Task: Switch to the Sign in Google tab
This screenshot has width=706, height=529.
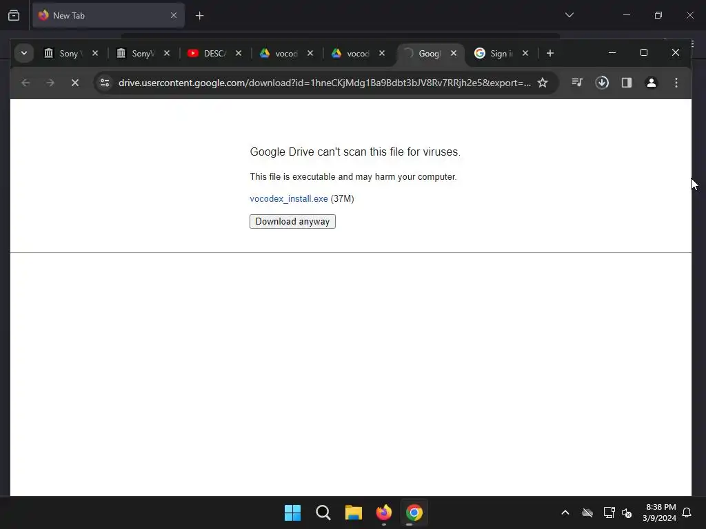Action: [x=495, y=54]
